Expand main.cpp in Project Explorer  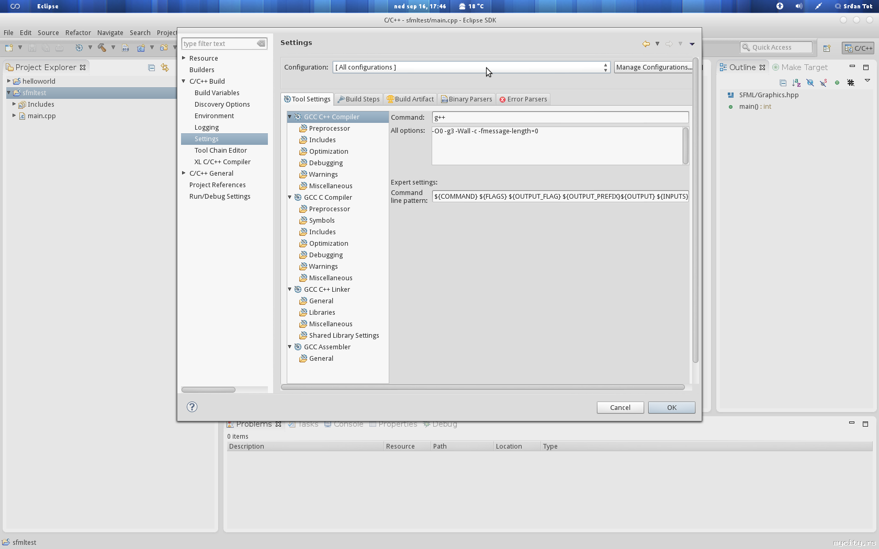click(14, 116)
